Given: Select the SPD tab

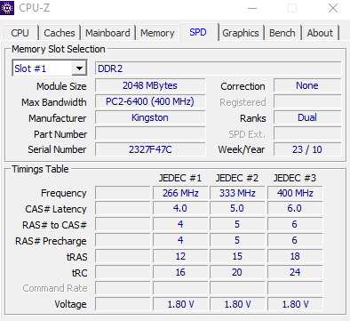Looking at the screenshot, I should click(198, 32).
